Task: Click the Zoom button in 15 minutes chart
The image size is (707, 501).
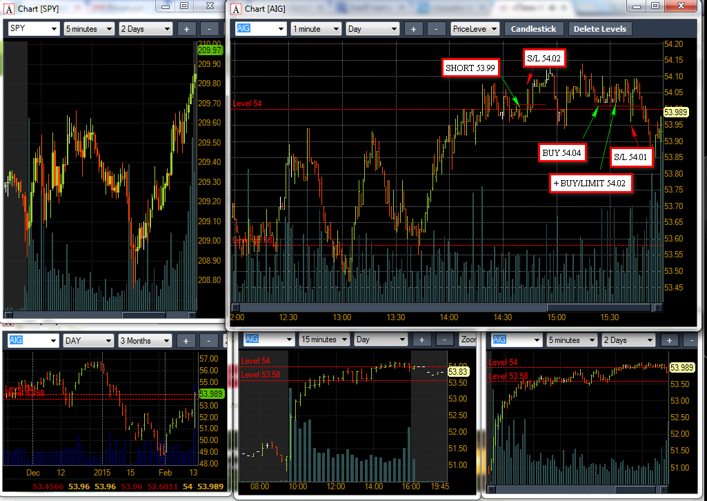Action: (468, 340)
